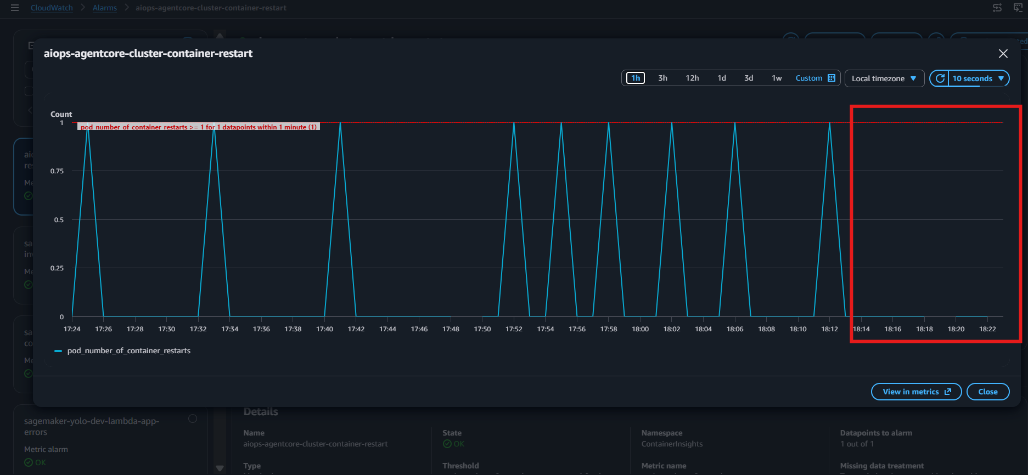
Task: Click the Close button
Action: coord(987,392)
